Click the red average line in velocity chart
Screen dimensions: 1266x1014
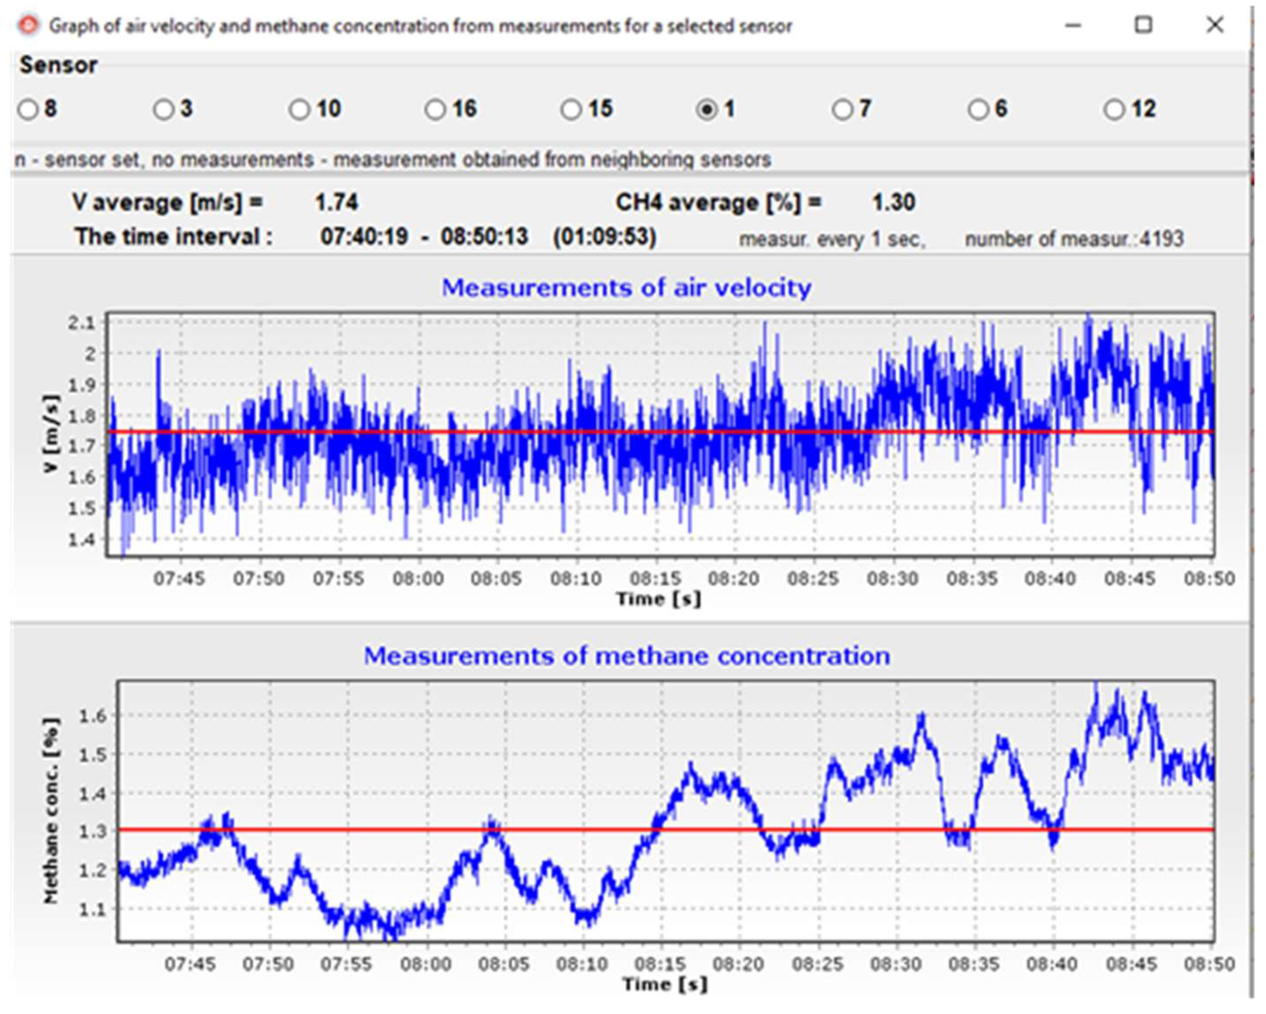point(646,431)
